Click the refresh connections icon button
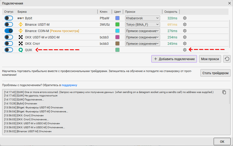Image resolution: width=233 pixels, height=146 pixels. 227,59
